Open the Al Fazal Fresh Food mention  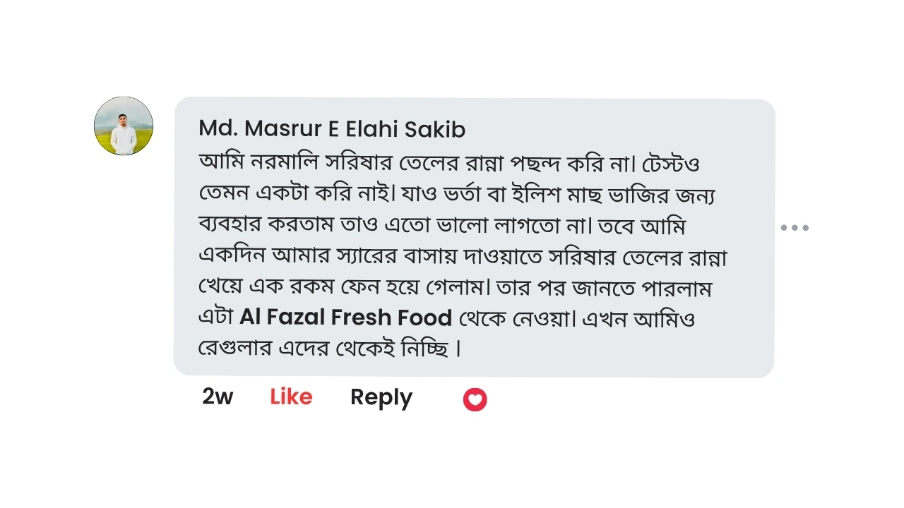point(345,318)
